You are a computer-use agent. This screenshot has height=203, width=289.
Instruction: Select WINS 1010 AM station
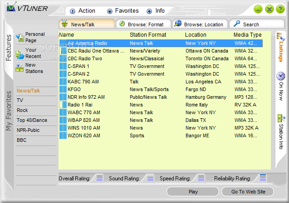pos(161,128)
